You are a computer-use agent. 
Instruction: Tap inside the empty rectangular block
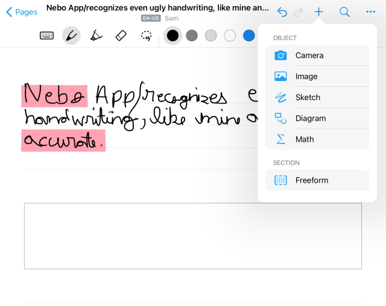tap(193, 236)
